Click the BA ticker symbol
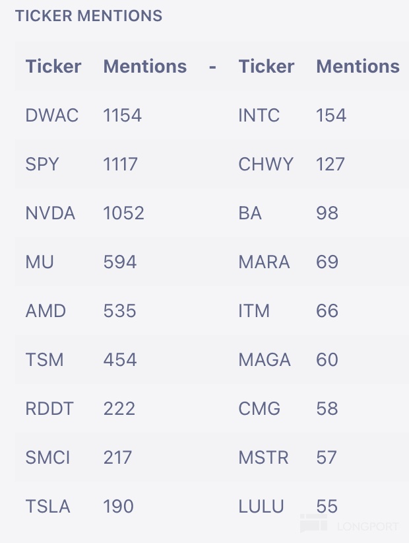 coord(250,213)
